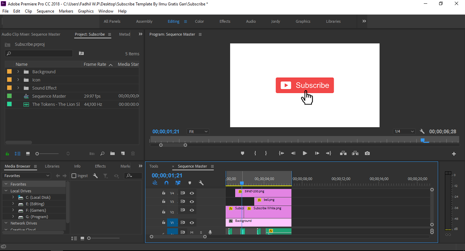Select the bell.png clip on V3
Screen dimensions: 465x251
pyautogui.click(x=273, y=201)
